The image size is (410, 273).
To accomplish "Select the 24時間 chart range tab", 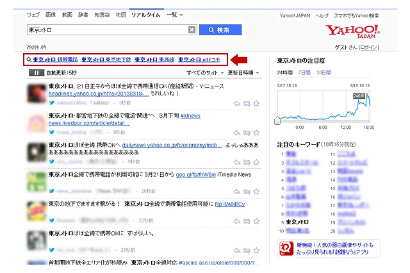I will [x=284, y=72].
